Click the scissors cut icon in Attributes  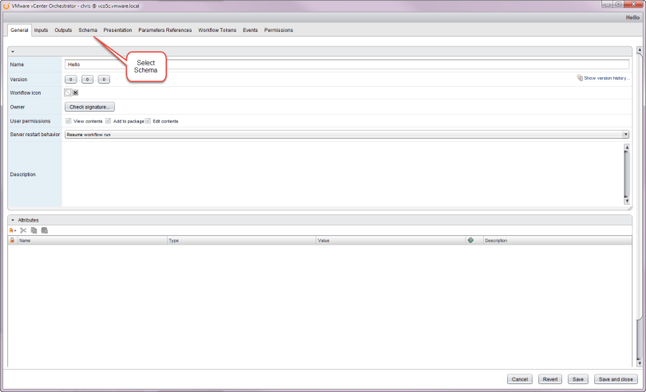pyautogui.click(x=23, y=230)
